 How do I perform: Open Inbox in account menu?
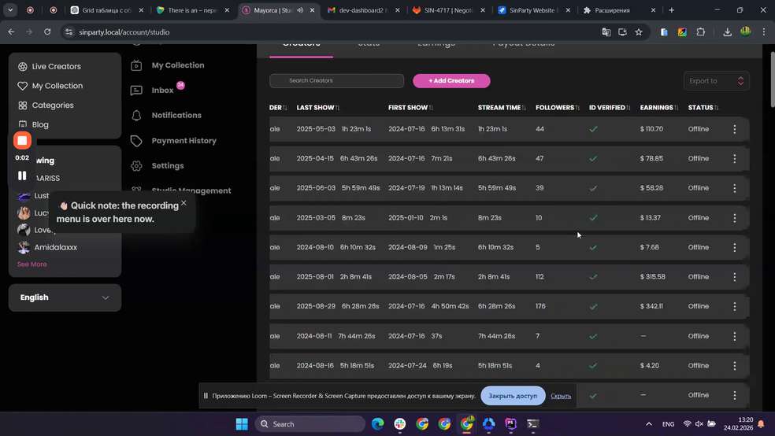(x=153, y=91)
